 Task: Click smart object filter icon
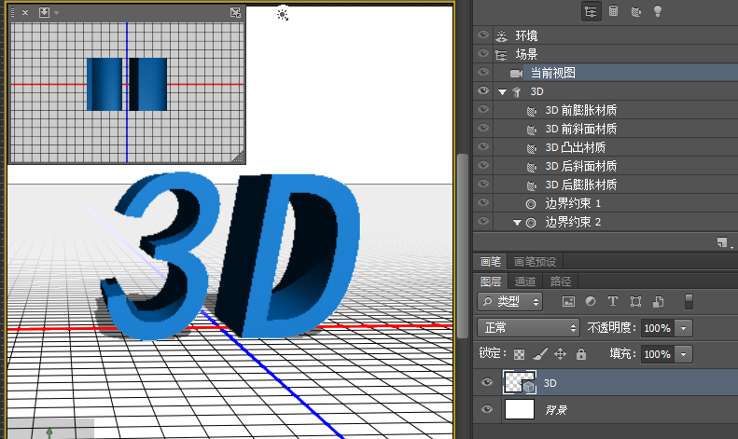coord(659,302)
